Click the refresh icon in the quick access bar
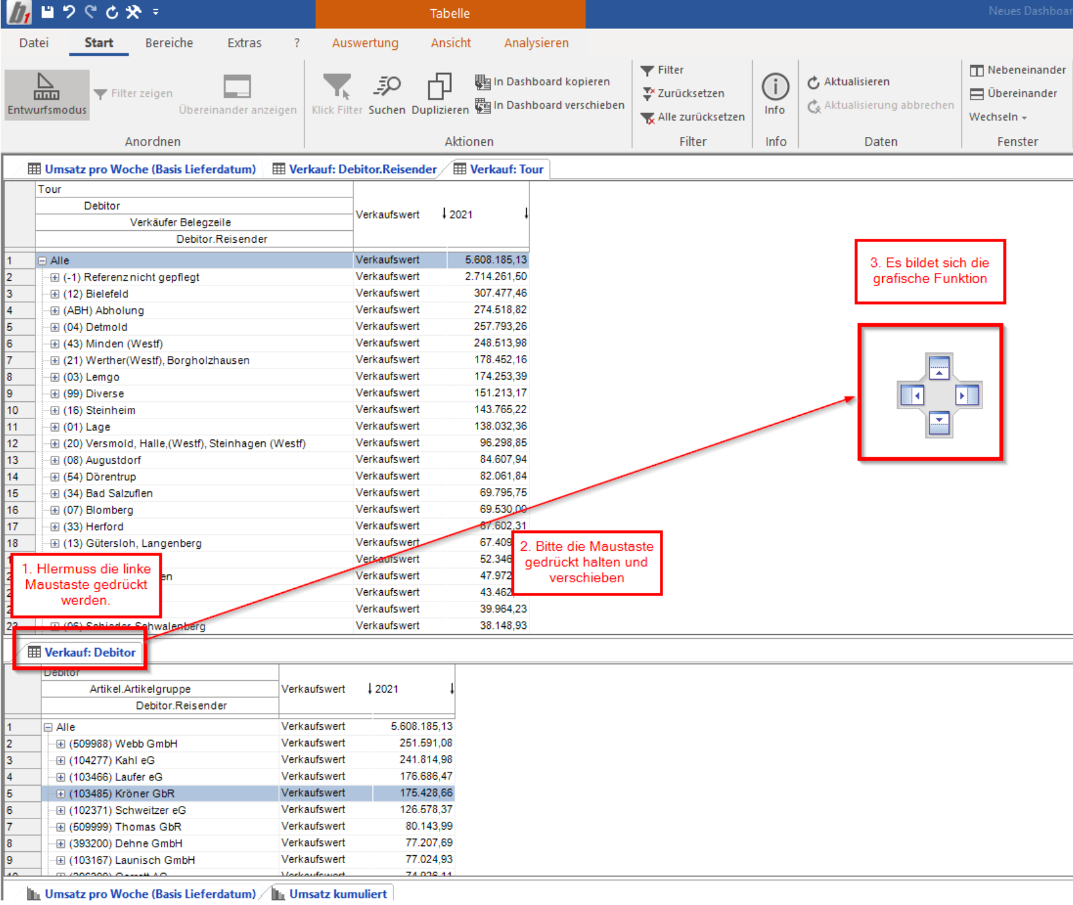 112,12
